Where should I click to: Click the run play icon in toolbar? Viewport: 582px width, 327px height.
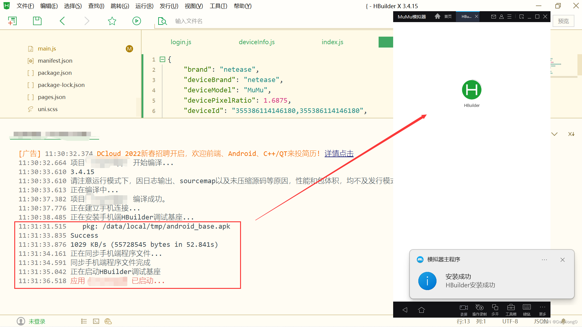pos(137,21)
